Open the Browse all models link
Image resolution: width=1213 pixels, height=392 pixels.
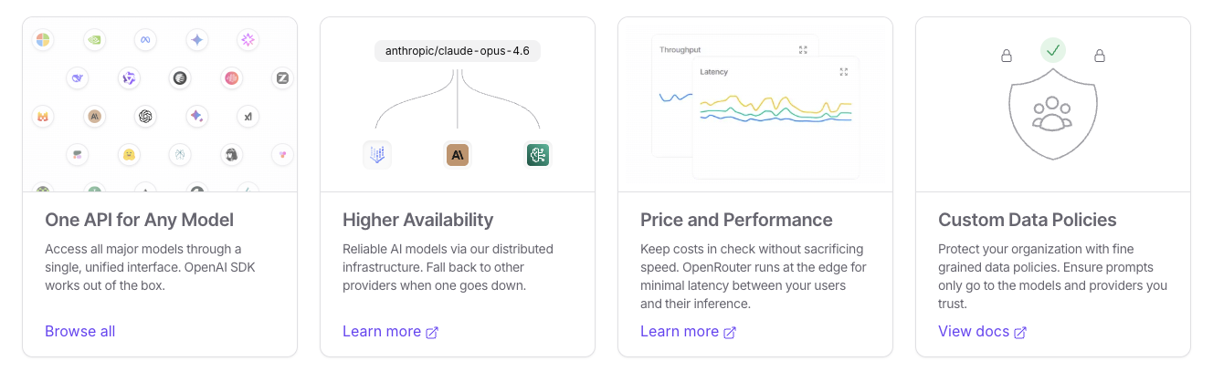coord(80,331)
